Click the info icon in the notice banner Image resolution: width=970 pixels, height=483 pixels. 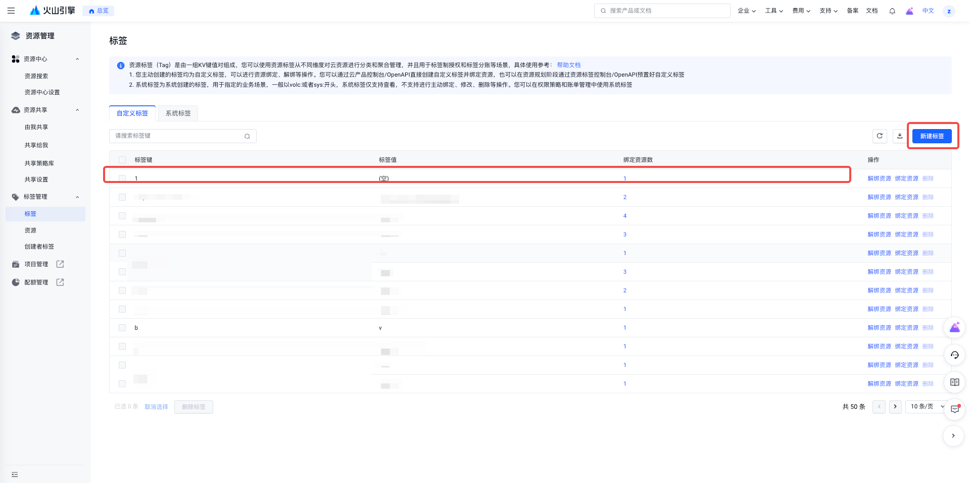(x=121, y=66)
